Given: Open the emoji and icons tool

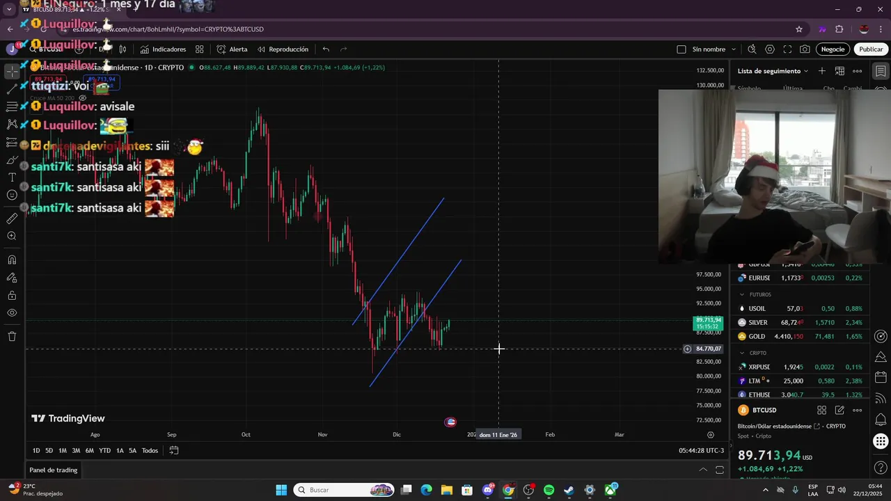Looking at the screenshot, I should (12, 195).
